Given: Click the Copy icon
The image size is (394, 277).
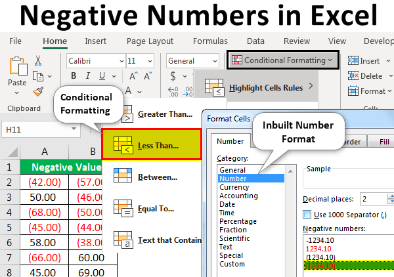Looking at the screenshot, I should click(38, 76).
